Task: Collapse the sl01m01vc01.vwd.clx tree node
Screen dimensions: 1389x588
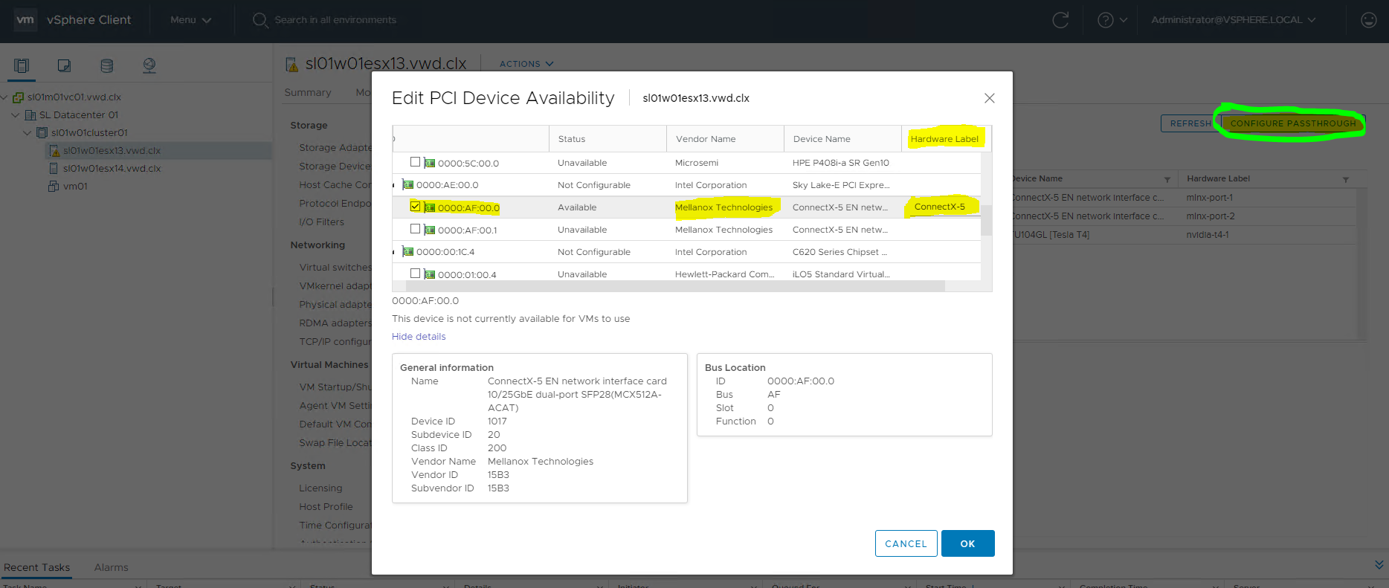Action: [x=4, y=97]
